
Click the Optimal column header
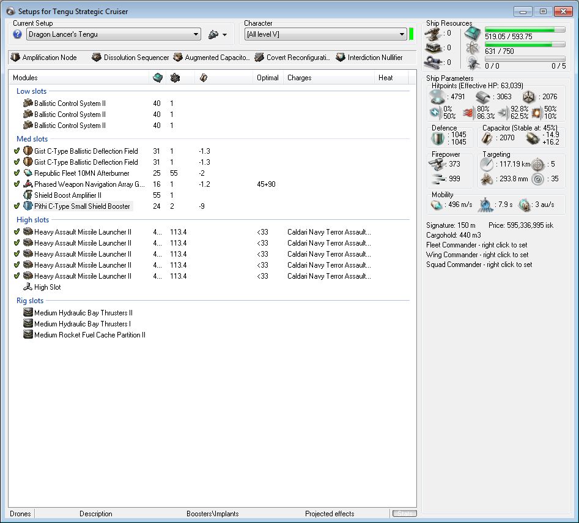pos(268,78)
